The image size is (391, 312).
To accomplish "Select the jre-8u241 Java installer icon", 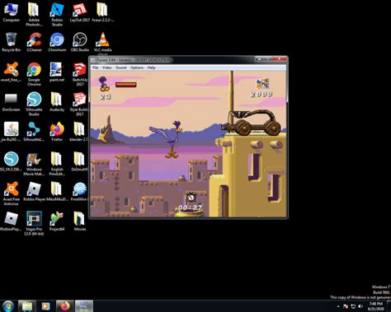I will coord(11,132).
